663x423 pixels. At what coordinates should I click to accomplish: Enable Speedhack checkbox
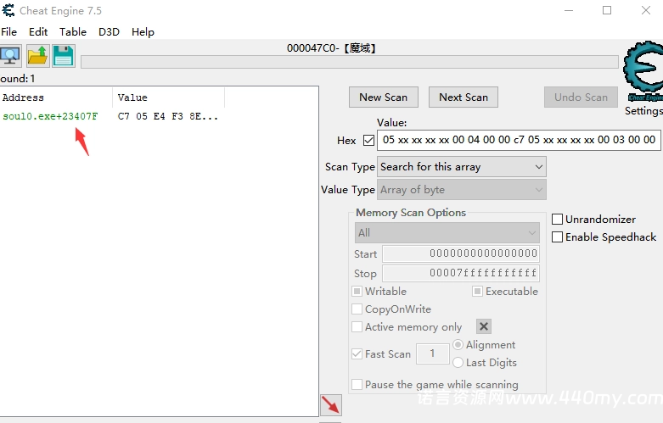(x=557, y=237)
